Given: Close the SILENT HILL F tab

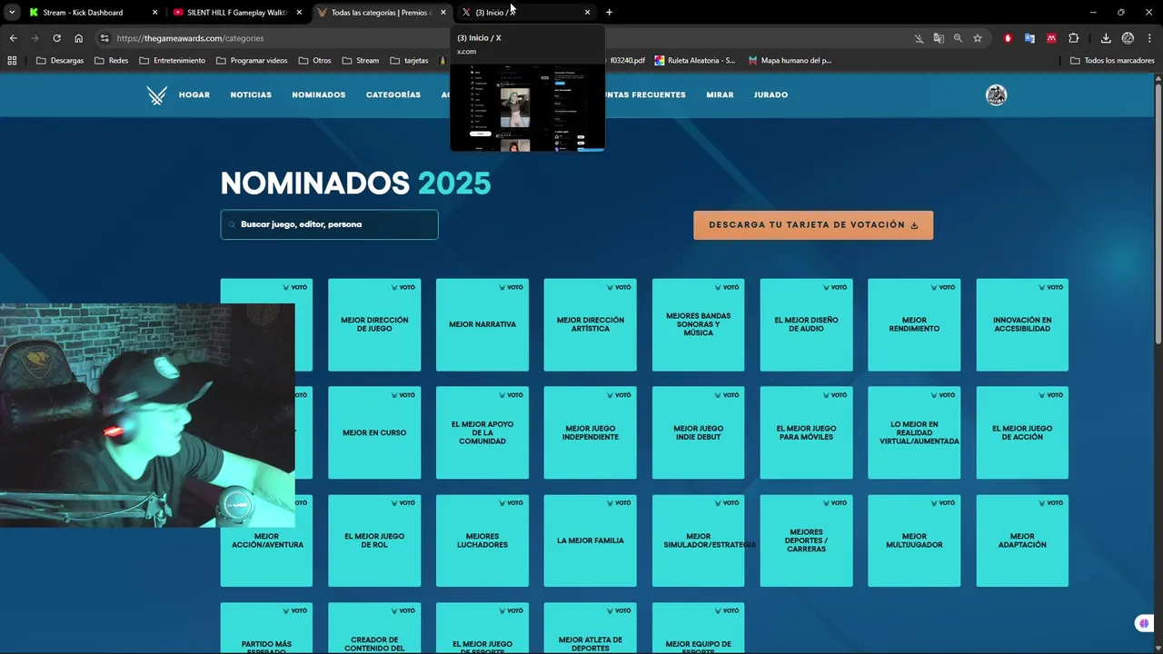Looking at the screenshot, I should 299,12.
